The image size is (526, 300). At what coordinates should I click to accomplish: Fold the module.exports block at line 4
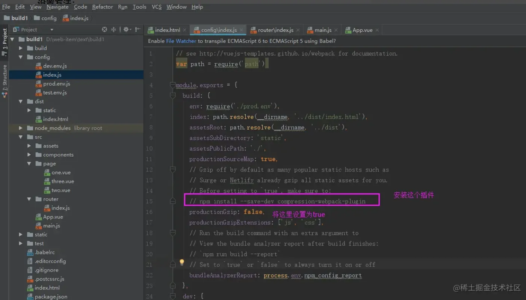click(172, 85)
